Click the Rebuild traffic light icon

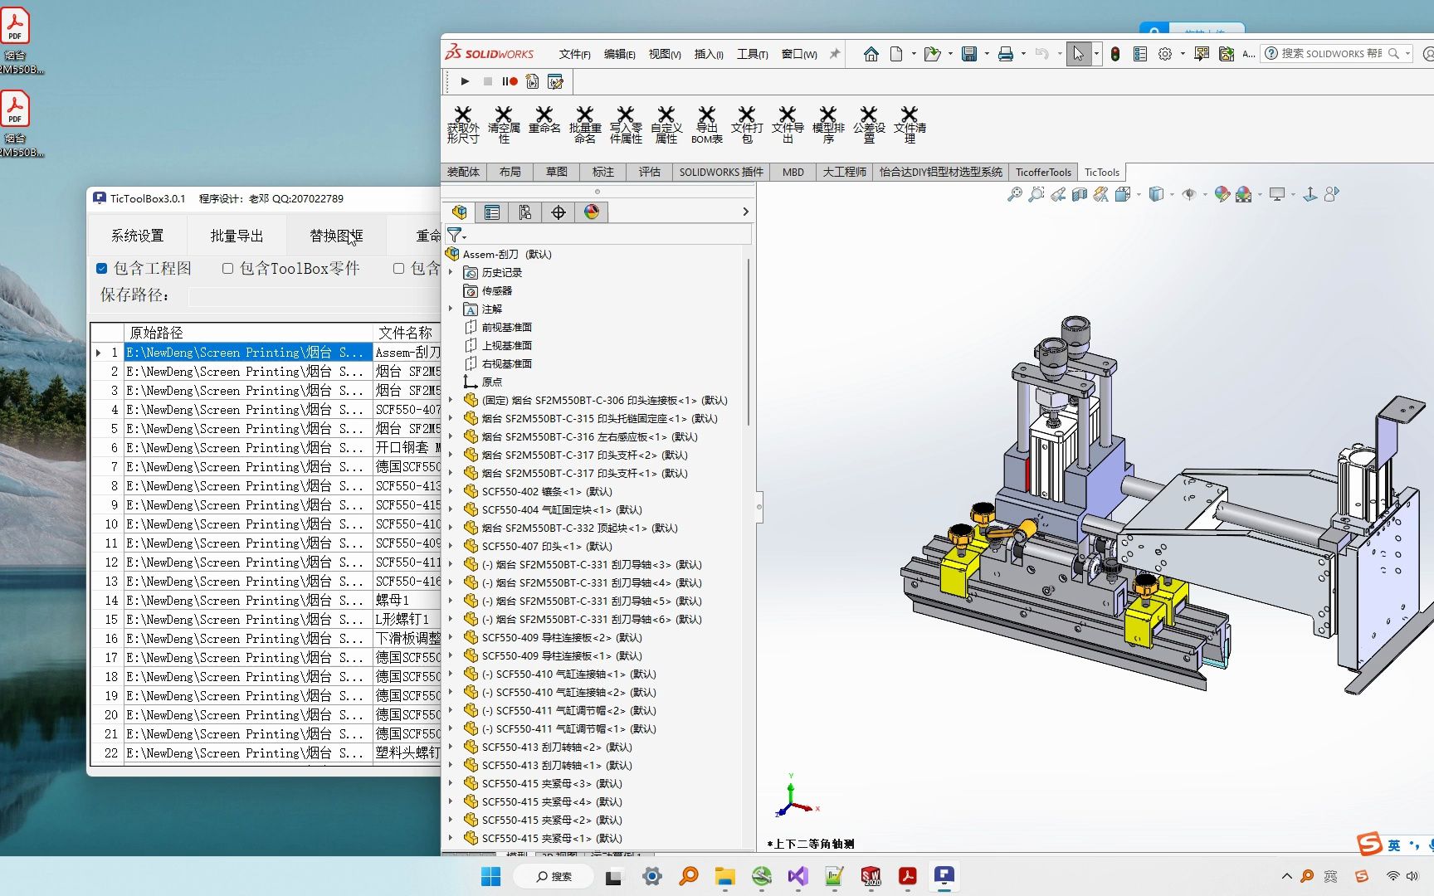point(1115,54)
